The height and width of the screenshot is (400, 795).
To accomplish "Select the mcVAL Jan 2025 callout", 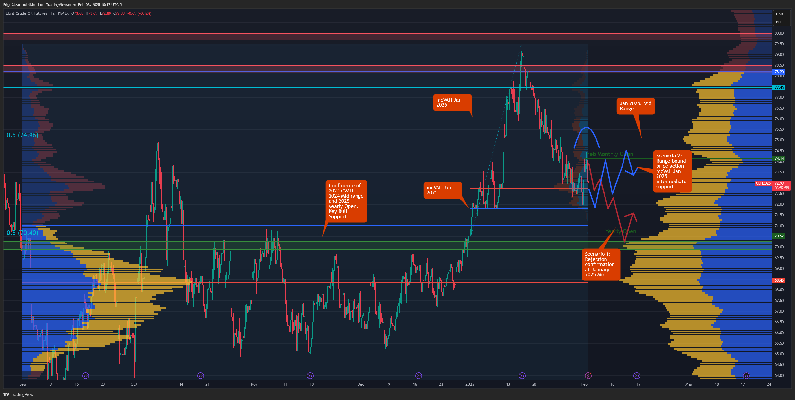I will pyautogui.click(x=443, y=190).
